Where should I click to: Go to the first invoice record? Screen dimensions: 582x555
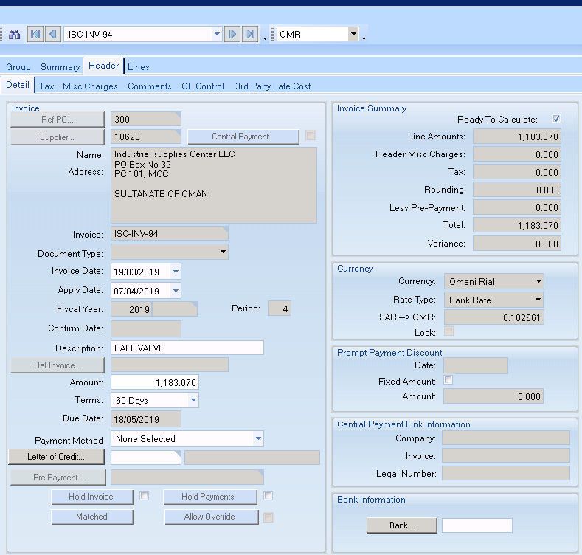[35, 34]
